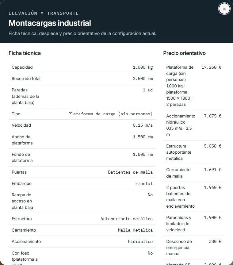
Task: Click the 'Descenso de emergencia manual' item
Action: click(x=179, y=248)
